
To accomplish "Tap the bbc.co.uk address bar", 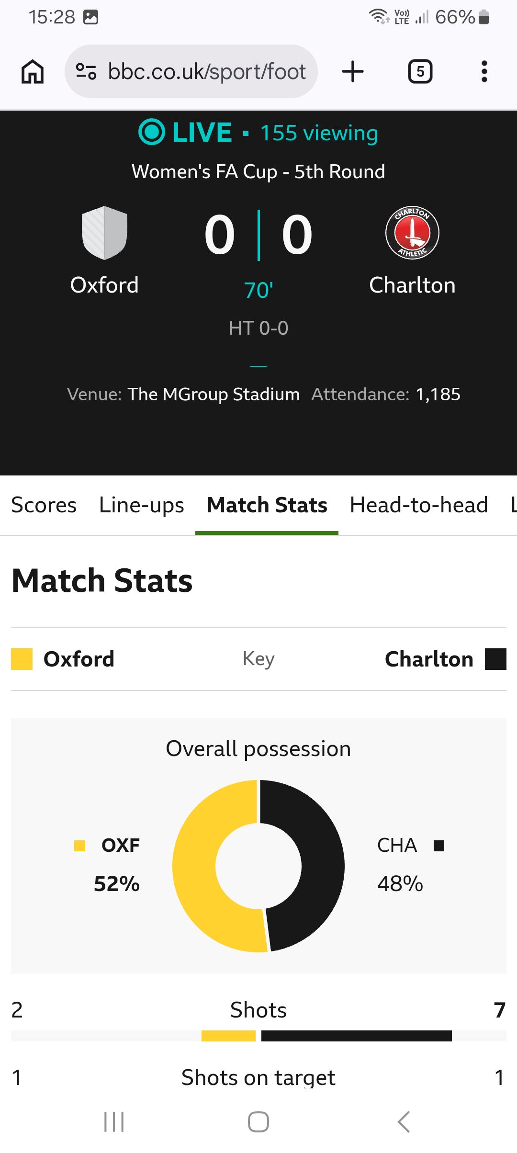I will [x=206, y=72].
